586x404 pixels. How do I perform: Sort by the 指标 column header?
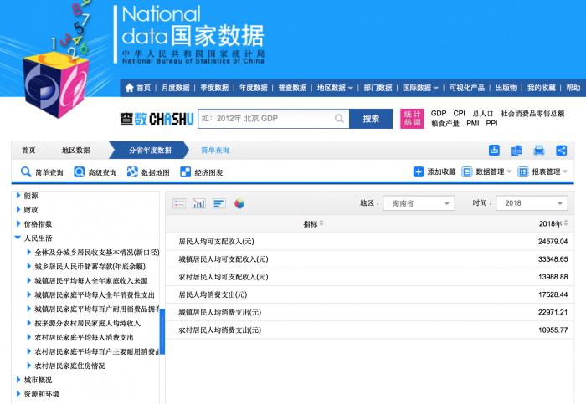click(313, 223)
